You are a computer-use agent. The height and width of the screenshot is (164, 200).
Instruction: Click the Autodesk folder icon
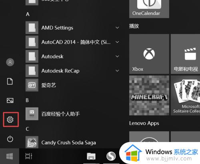coord(32,56)
